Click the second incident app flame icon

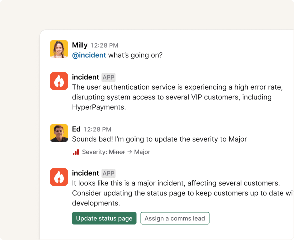point(59,177)
